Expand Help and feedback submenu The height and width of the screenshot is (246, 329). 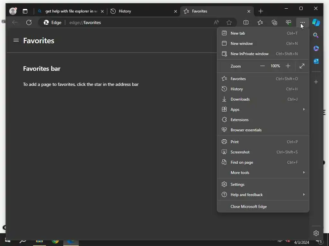[x=263, y=195]
